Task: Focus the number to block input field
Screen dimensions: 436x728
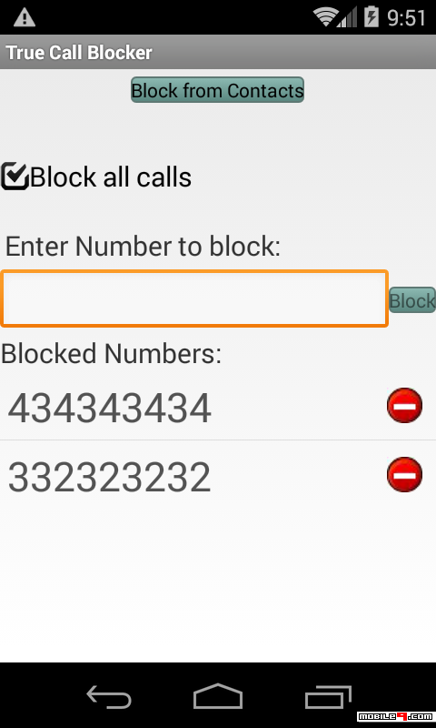Action: (194, 298)
